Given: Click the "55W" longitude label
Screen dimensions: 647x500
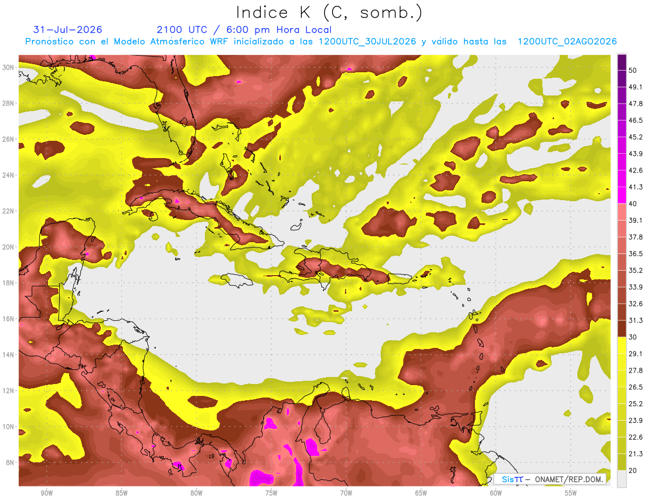Looking at the screenshot, I should (x=571, y=494).
